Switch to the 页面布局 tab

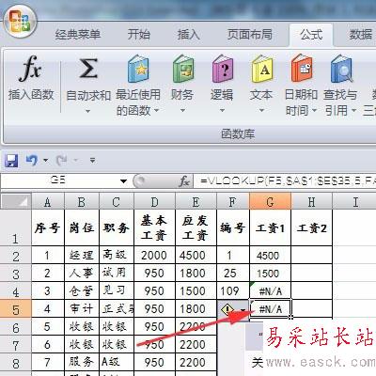(250, 34)
